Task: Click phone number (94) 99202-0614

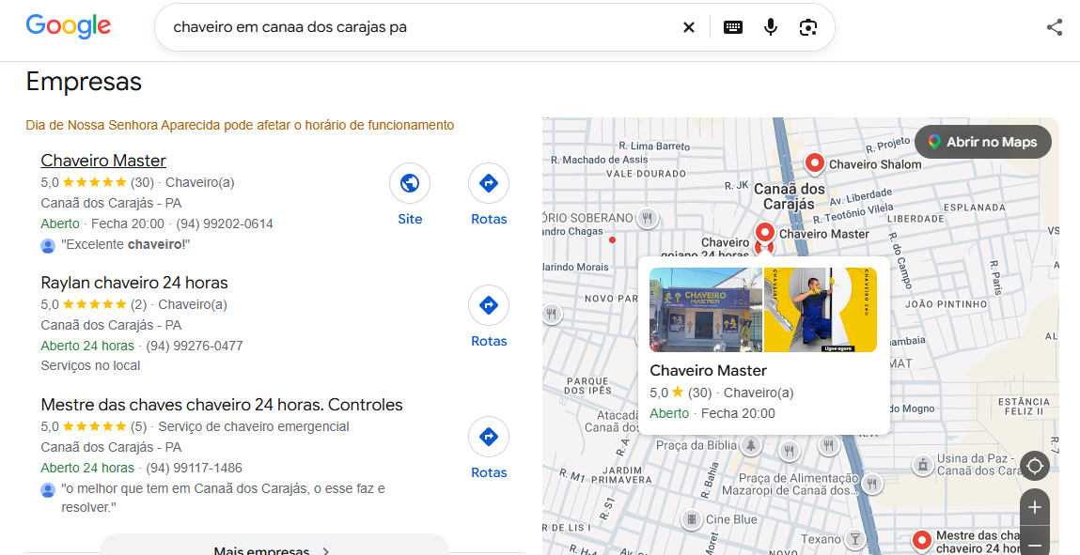Action: point(225,224)
